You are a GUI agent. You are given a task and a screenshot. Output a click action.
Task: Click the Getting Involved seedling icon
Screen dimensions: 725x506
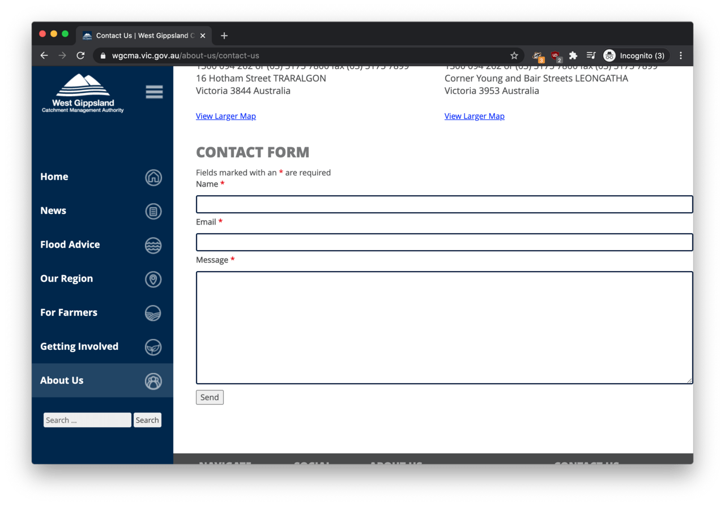pos(153,347)
